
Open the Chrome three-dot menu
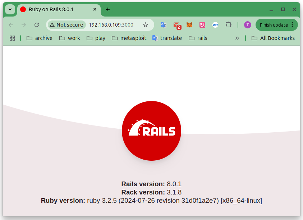tap(292, 25)
